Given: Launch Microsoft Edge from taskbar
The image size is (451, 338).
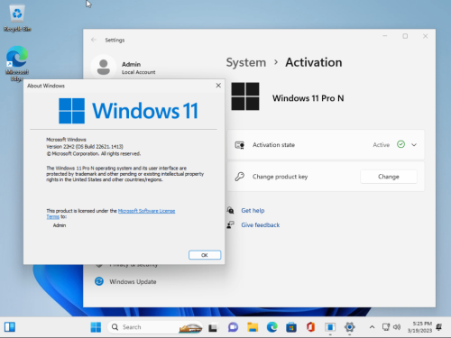Looking at the screenshot, I should 272,327.
